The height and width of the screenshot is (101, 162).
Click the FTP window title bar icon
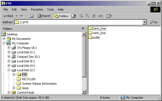[x=3, y=3]
